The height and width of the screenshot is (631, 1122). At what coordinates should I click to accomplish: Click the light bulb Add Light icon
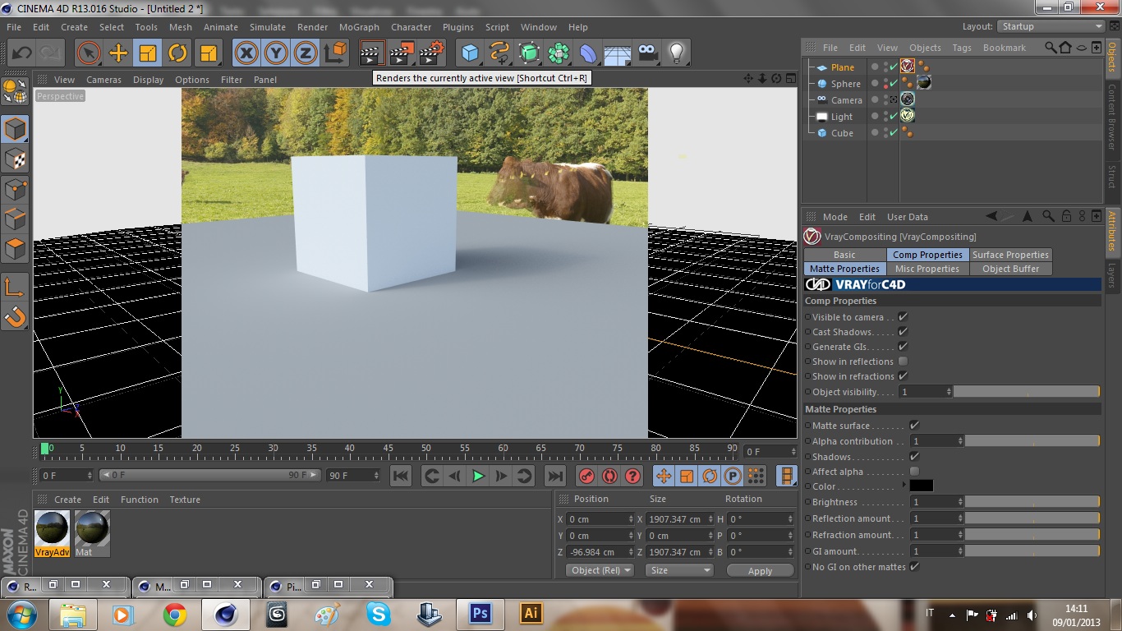[676, 53]
